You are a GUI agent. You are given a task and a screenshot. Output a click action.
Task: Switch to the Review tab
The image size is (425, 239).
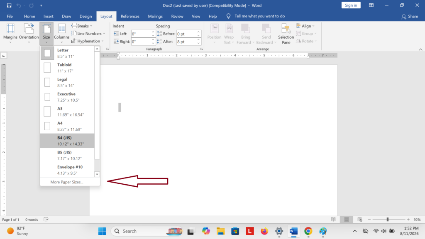(x=177, y=16)
